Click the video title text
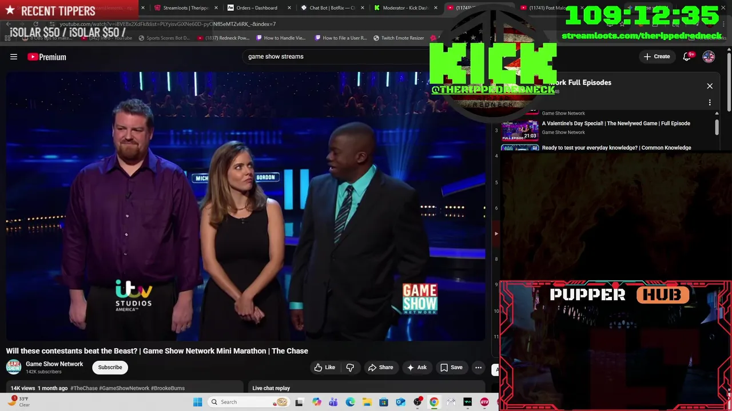Image resolution: width=732 pixels, height=411 pixels. point(157,351)
